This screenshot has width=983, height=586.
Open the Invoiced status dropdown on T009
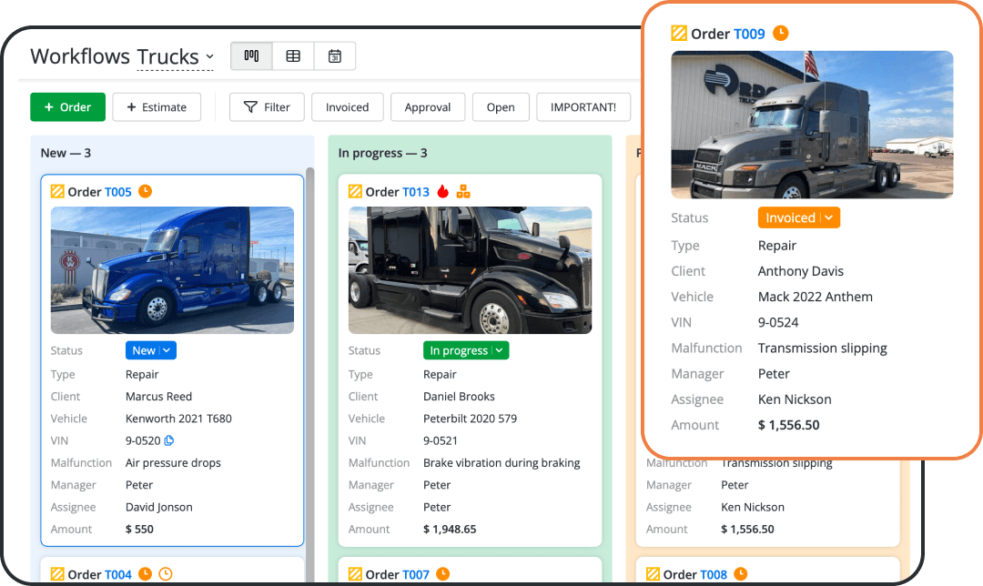(x=799, y=217)
